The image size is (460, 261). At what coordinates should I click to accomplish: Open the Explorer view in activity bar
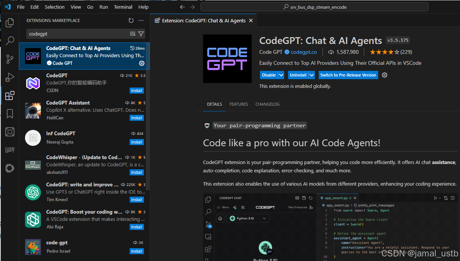[10, 23]
